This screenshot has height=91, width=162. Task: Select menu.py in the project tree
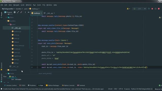(16, 53)
